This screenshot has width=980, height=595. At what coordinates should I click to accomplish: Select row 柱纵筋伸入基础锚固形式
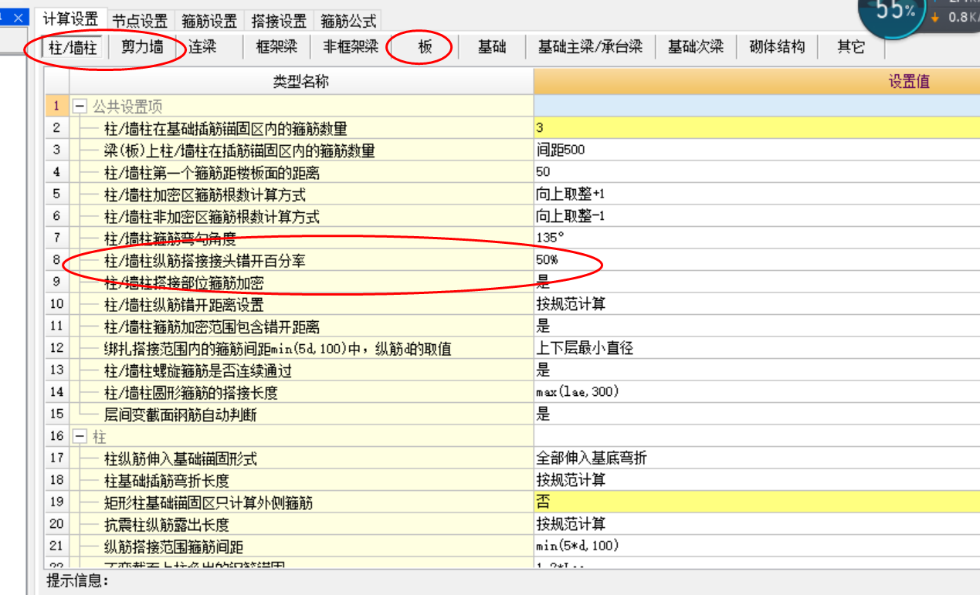(180, 459)
